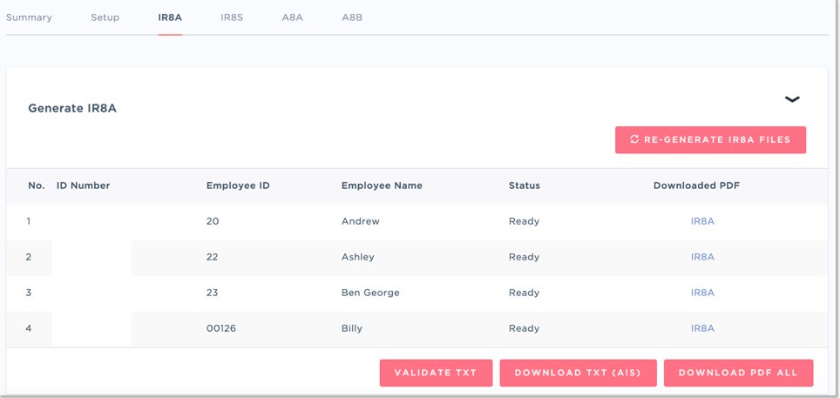Screen dimensions: 840x398
Task: Click employee ID 20
Action: click(x=212, y=221)
